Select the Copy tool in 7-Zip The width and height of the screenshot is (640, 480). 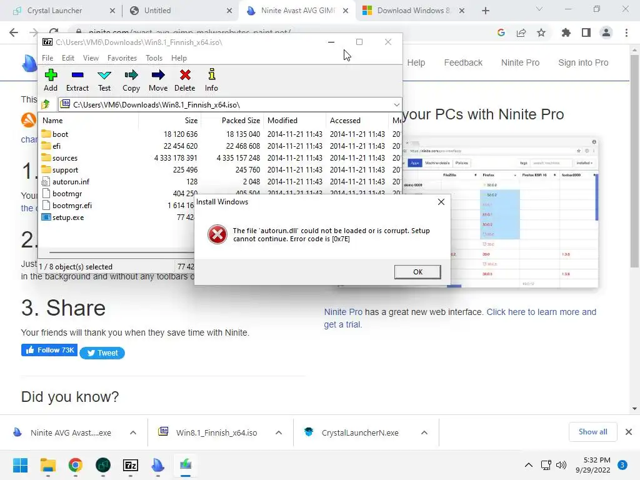pos(131,81)
